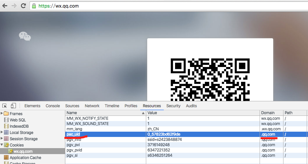308x164 pixels.
Task: Click the Web SQL database icon
Action: [x=6, y=120]
